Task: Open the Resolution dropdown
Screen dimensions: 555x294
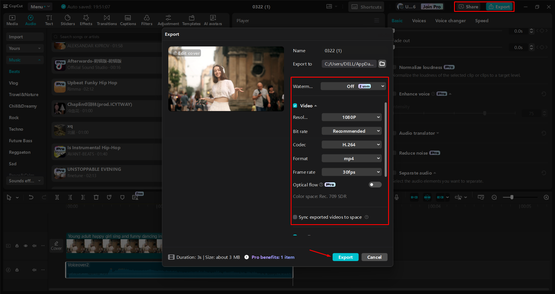Action: pyautogui.click(x=351, y=117)
